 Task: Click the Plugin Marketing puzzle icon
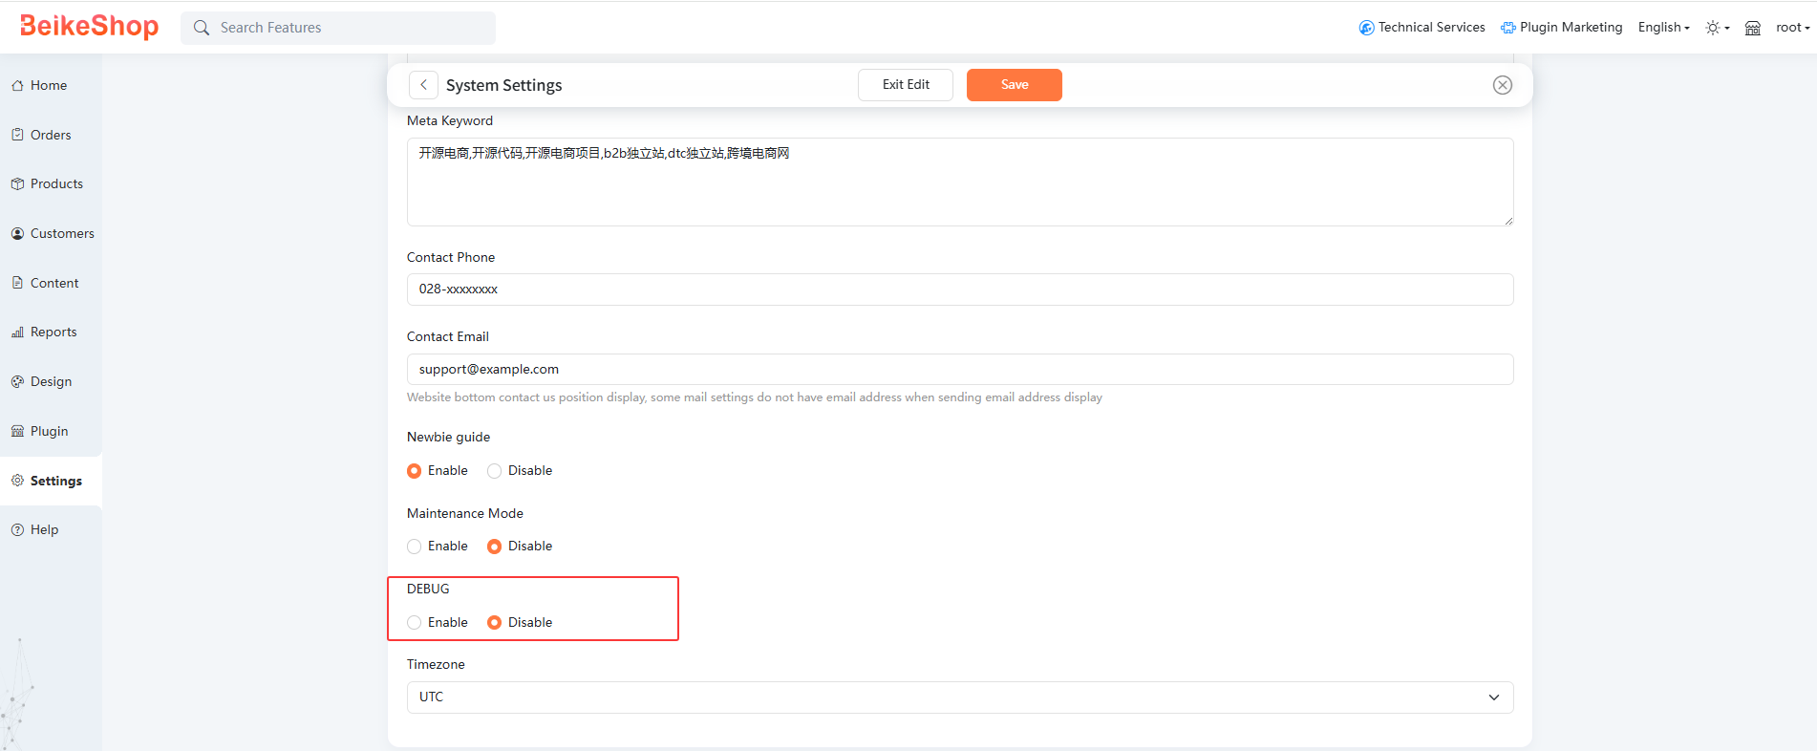pos(1507,28)
